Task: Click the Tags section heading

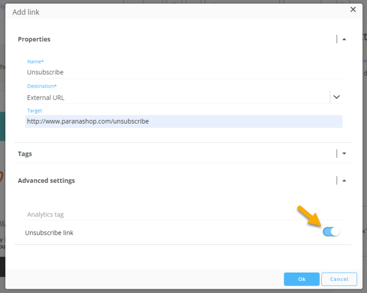Action: [25, 154]
